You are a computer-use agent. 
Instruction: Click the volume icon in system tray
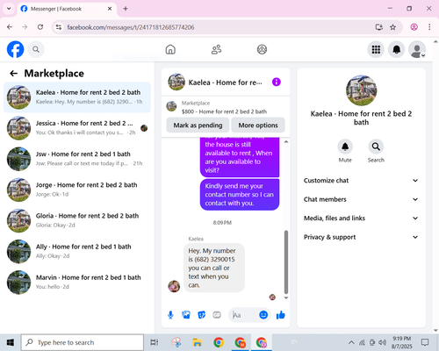(x=382, y=342)
